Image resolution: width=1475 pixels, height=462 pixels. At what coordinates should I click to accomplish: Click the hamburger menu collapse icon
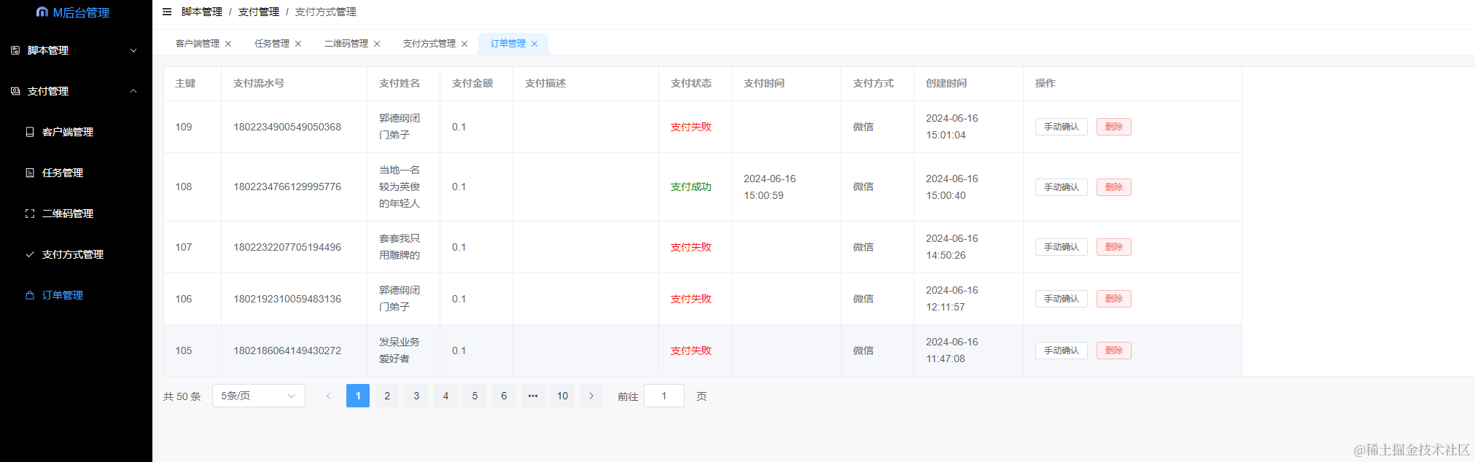pos(167,12)
